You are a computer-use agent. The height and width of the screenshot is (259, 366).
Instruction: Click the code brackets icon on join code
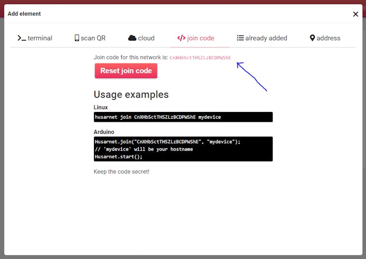point(182,38)
